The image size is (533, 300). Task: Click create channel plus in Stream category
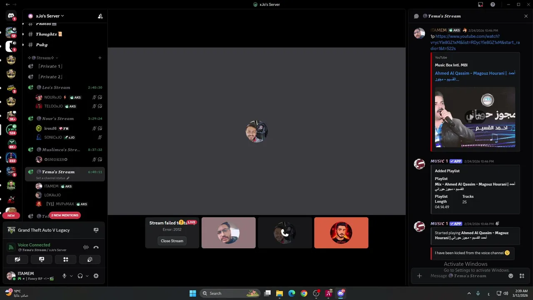point(100,58)
